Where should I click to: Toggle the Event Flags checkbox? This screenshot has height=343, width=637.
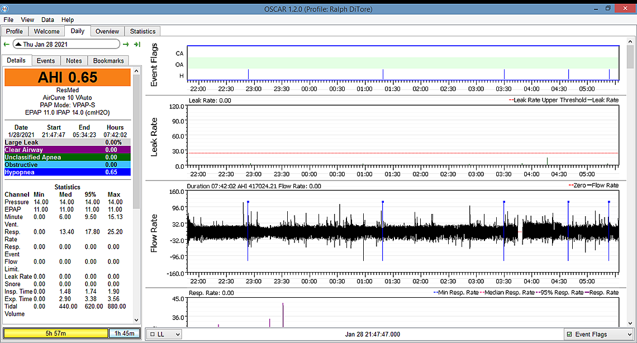pos(569,335)
